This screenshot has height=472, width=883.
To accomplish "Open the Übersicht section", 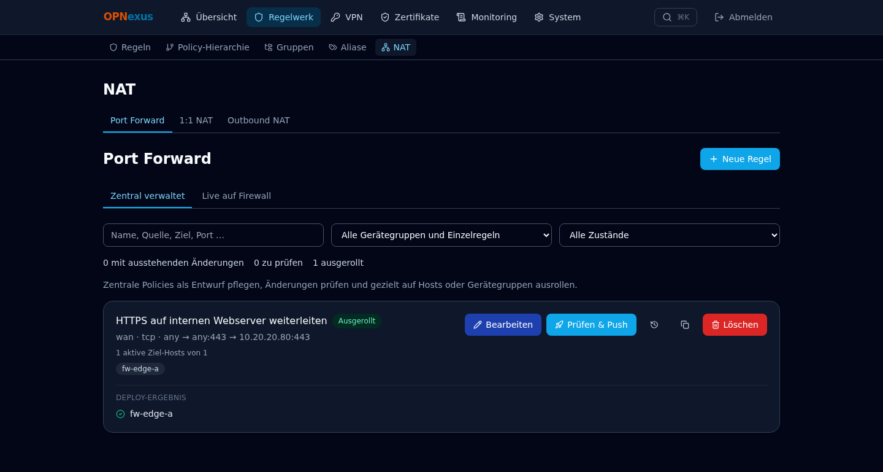I will [x=208, y=17].
